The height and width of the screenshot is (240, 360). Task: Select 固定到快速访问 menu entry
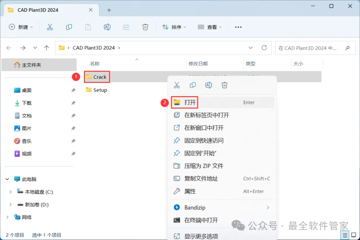(222, 140)
